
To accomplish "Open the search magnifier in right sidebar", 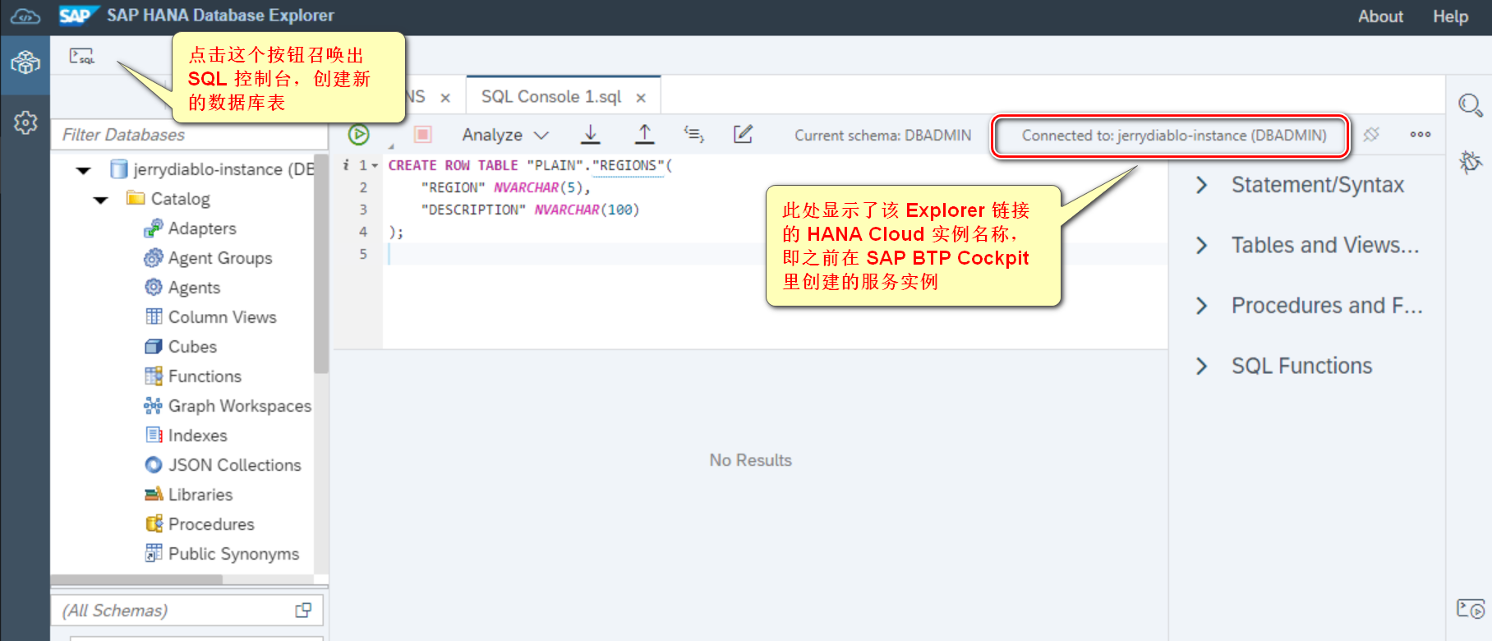I will pos(1470,105).
